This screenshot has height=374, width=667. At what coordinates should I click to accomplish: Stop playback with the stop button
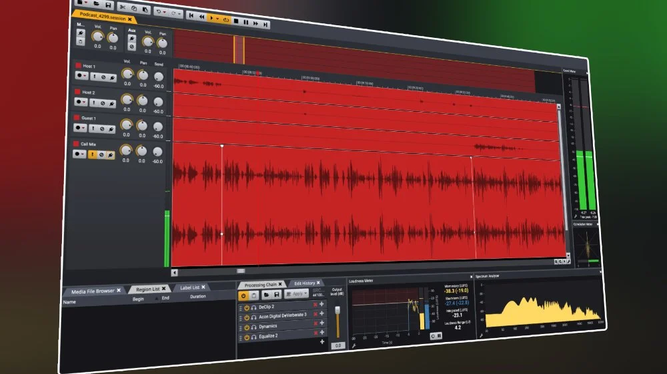click(236, 21)
